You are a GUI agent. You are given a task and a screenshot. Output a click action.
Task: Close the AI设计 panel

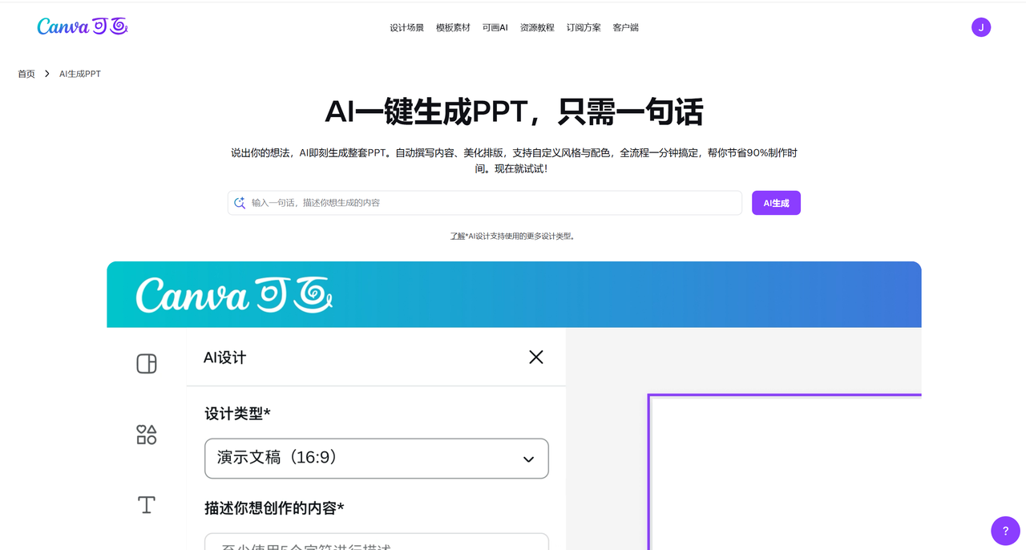point(535,357)
